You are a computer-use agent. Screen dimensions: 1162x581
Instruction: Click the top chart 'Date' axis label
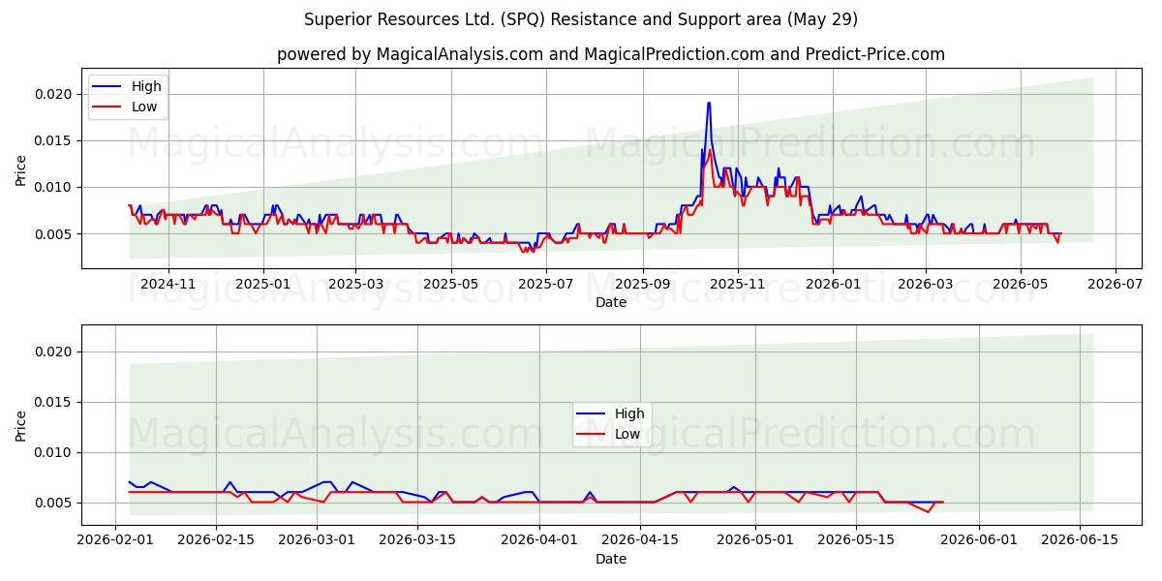[x=611, y=302]
